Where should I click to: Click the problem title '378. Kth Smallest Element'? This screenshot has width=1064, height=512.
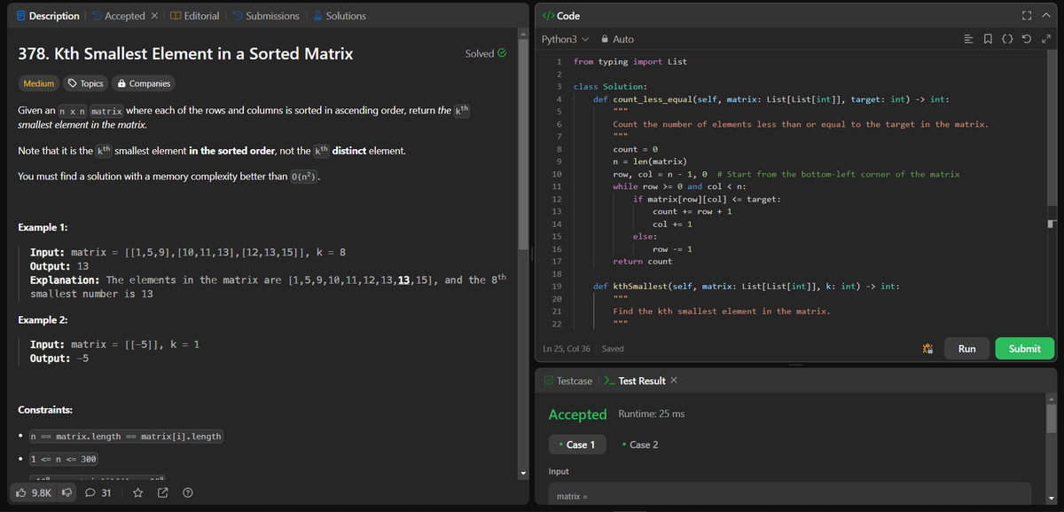pos(185,53)
